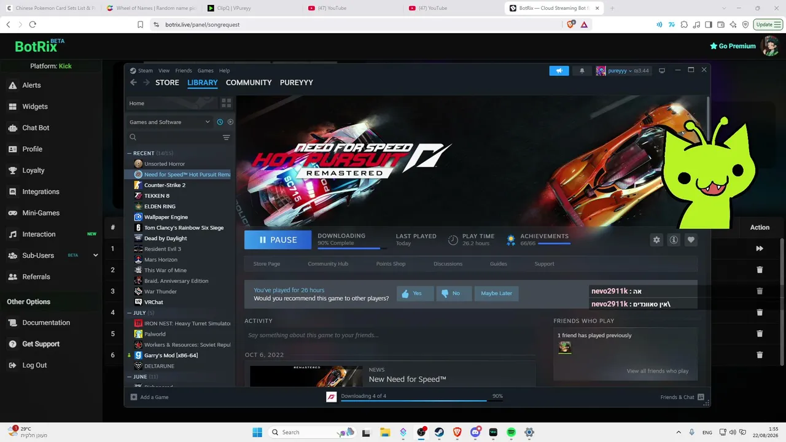Delete song request row 6 in BotRix
This screenshot has width=786, height=442.
point(760,355)
